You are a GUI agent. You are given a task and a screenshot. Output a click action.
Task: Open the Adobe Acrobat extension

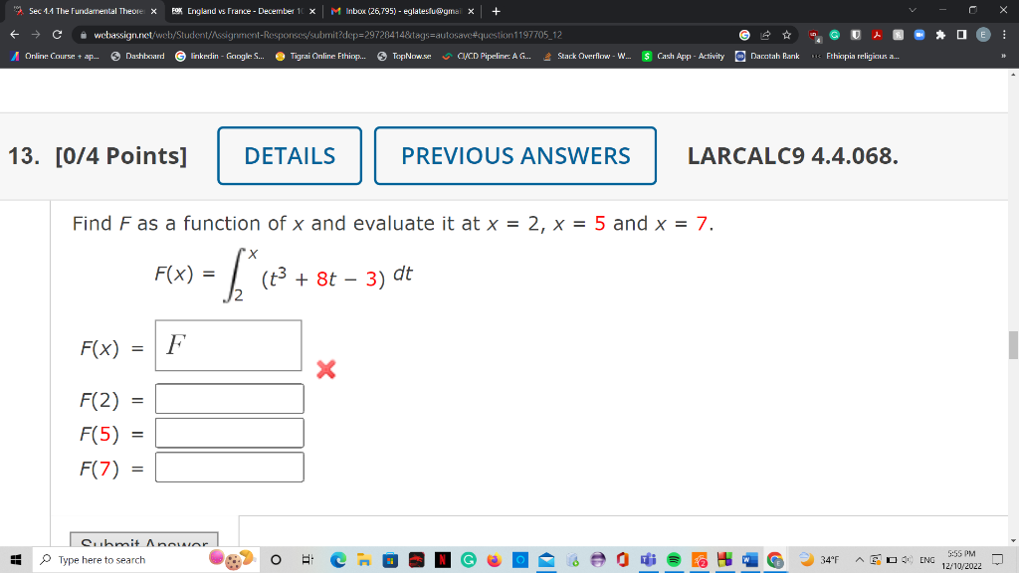[877, 33]
